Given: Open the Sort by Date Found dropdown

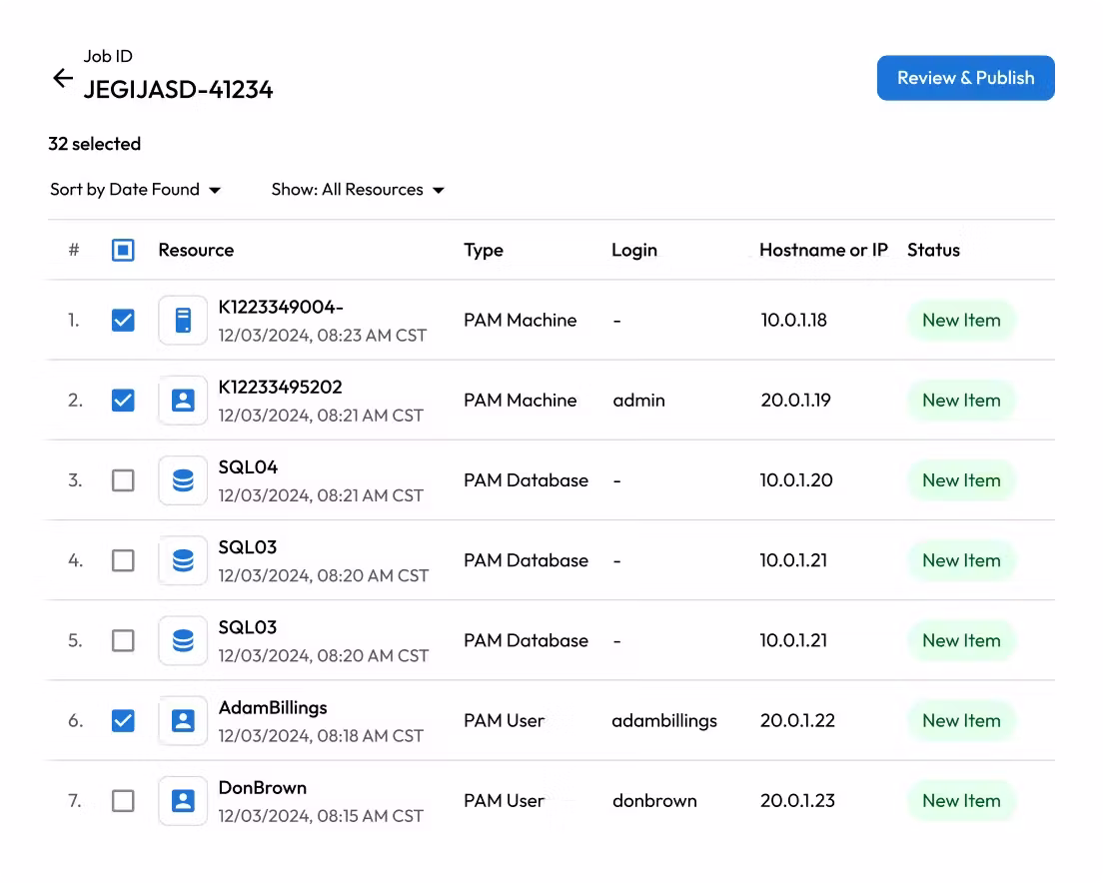Looking at the screenshot, I should pos(135,190).
